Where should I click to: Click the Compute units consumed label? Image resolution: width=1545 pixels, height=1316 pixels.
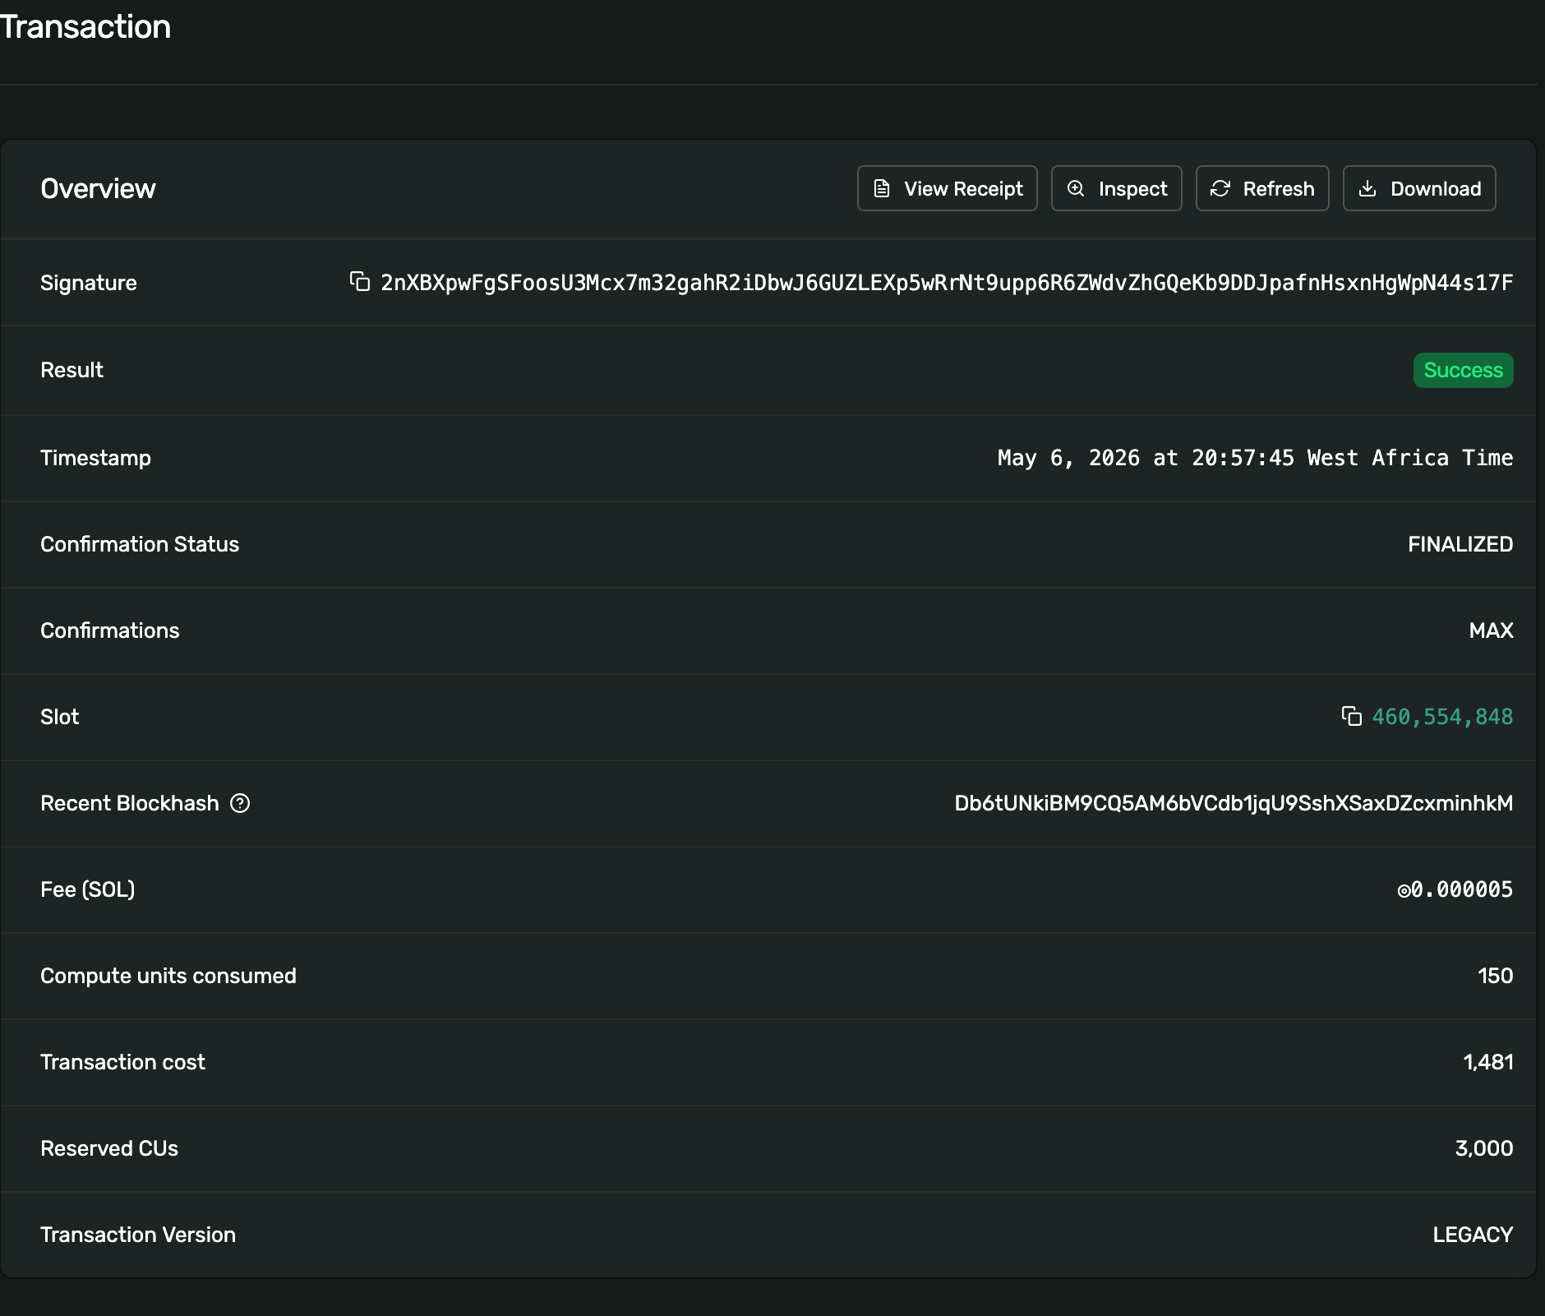168,976
